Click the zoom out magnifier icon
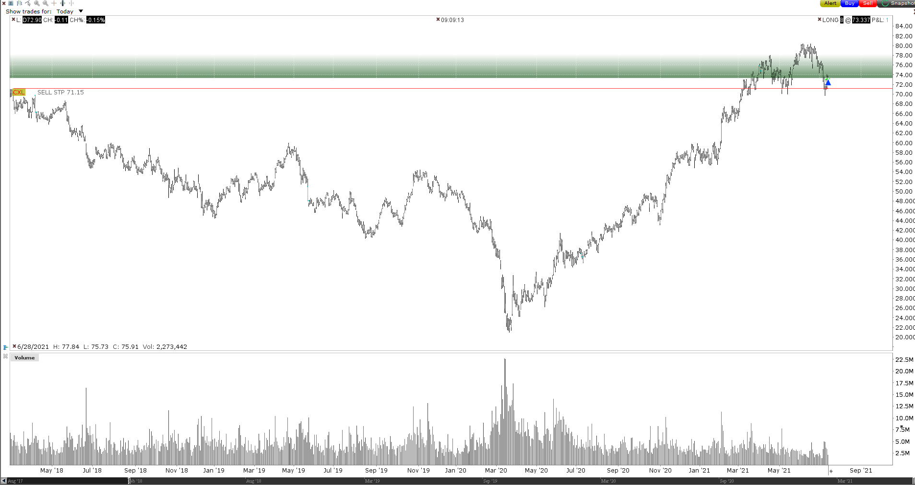 (x=46, y=3)
